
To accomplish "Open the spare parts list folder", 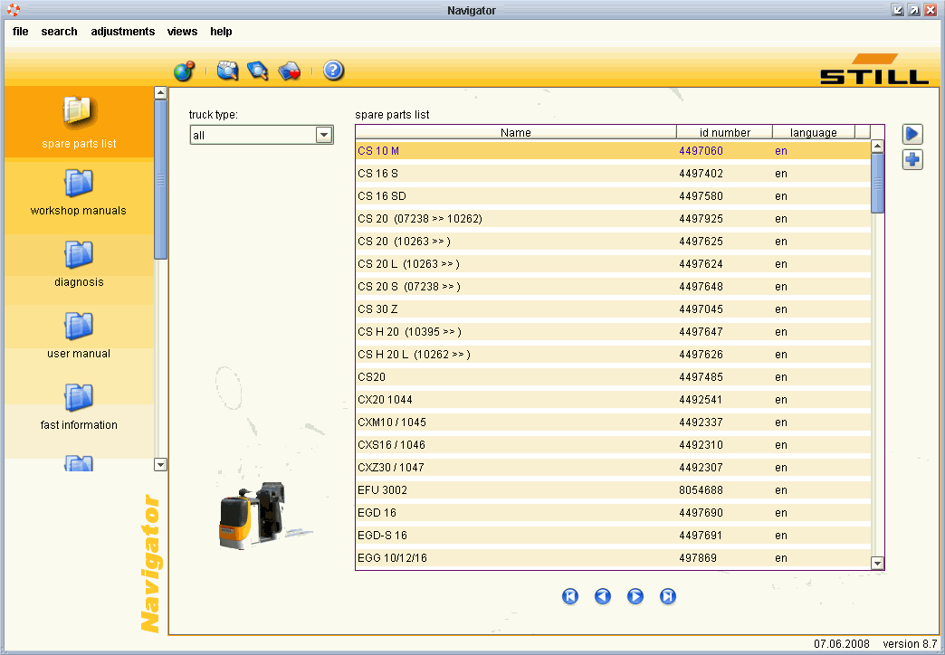I will click(79, 122).
